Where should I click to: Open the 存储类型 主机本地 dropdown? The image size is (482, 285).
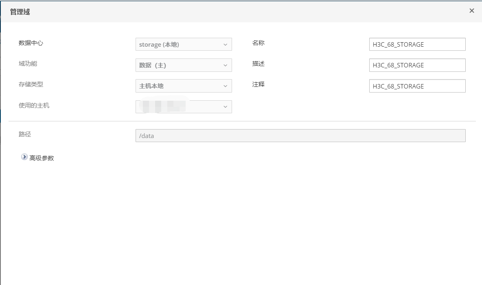click(x=179, y=86)
